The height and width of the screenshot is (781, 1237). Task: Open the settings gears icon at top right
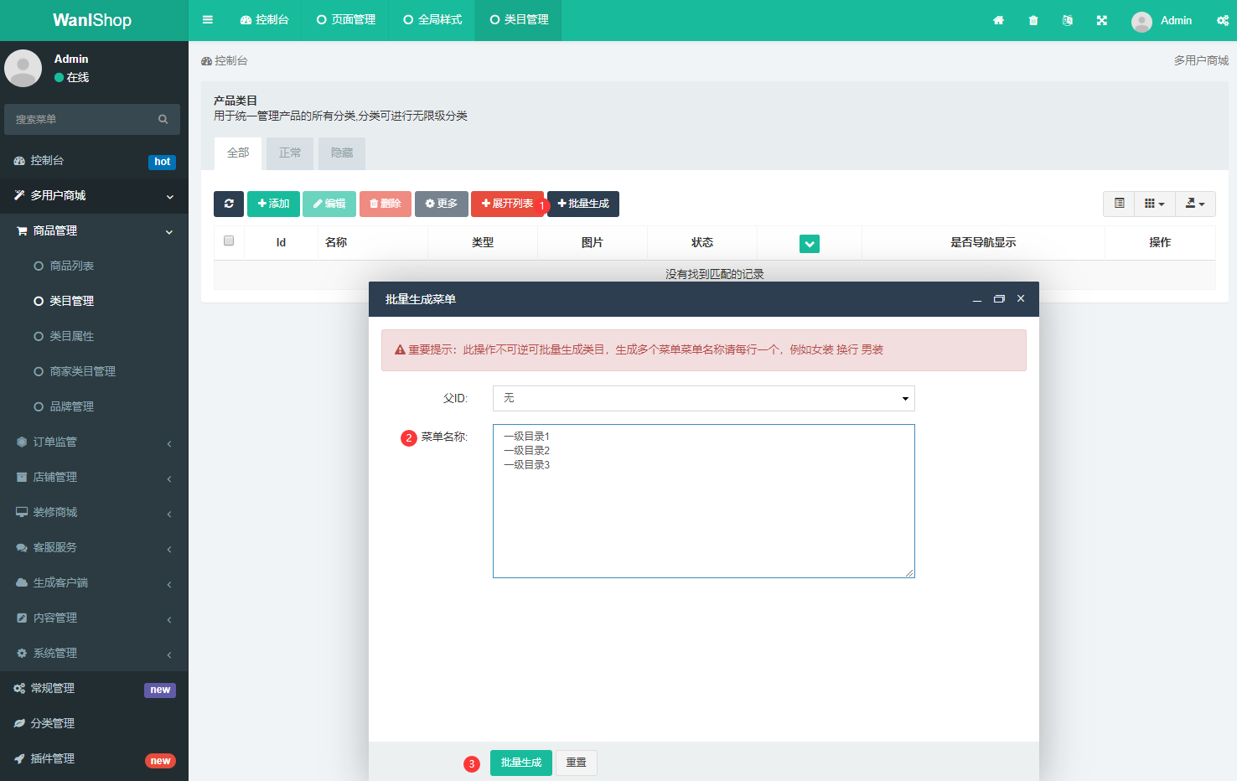1223,20
